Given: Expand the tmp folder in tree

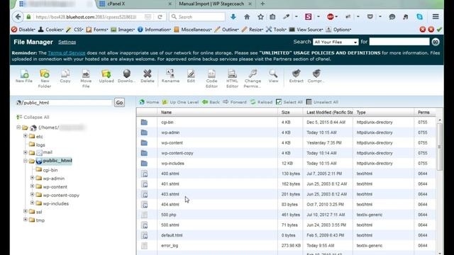Looking at the screenshot, I should tap(26, 220).
